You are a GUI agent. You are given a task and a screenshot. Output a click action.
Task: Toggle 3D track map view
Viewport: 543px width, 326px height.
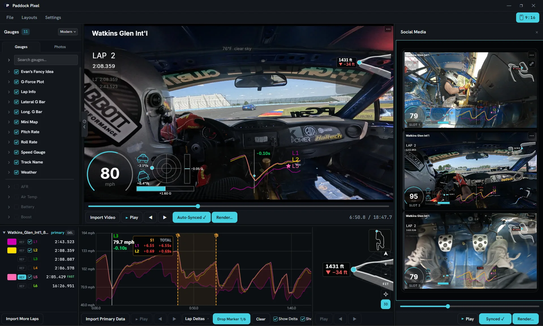pyautogui.click(x=385, y=304)
